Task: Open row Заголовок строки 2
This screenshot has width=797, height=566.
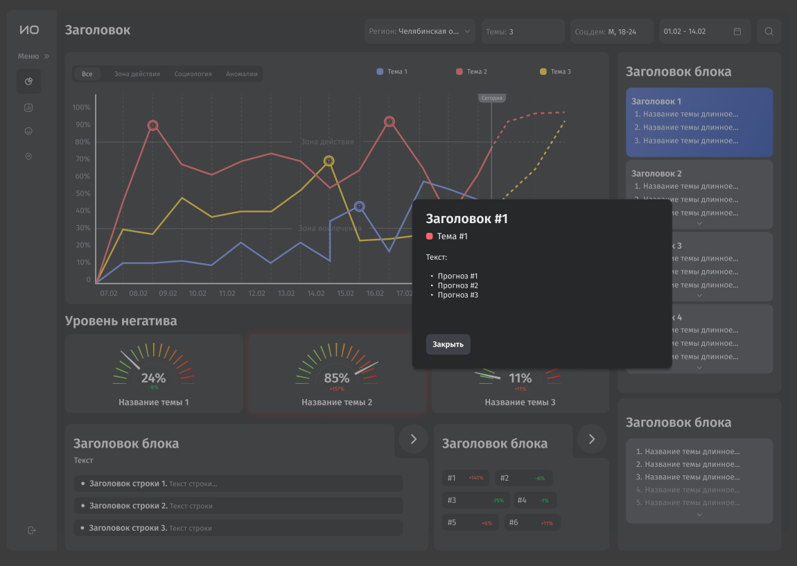Action: pos(238,506)
